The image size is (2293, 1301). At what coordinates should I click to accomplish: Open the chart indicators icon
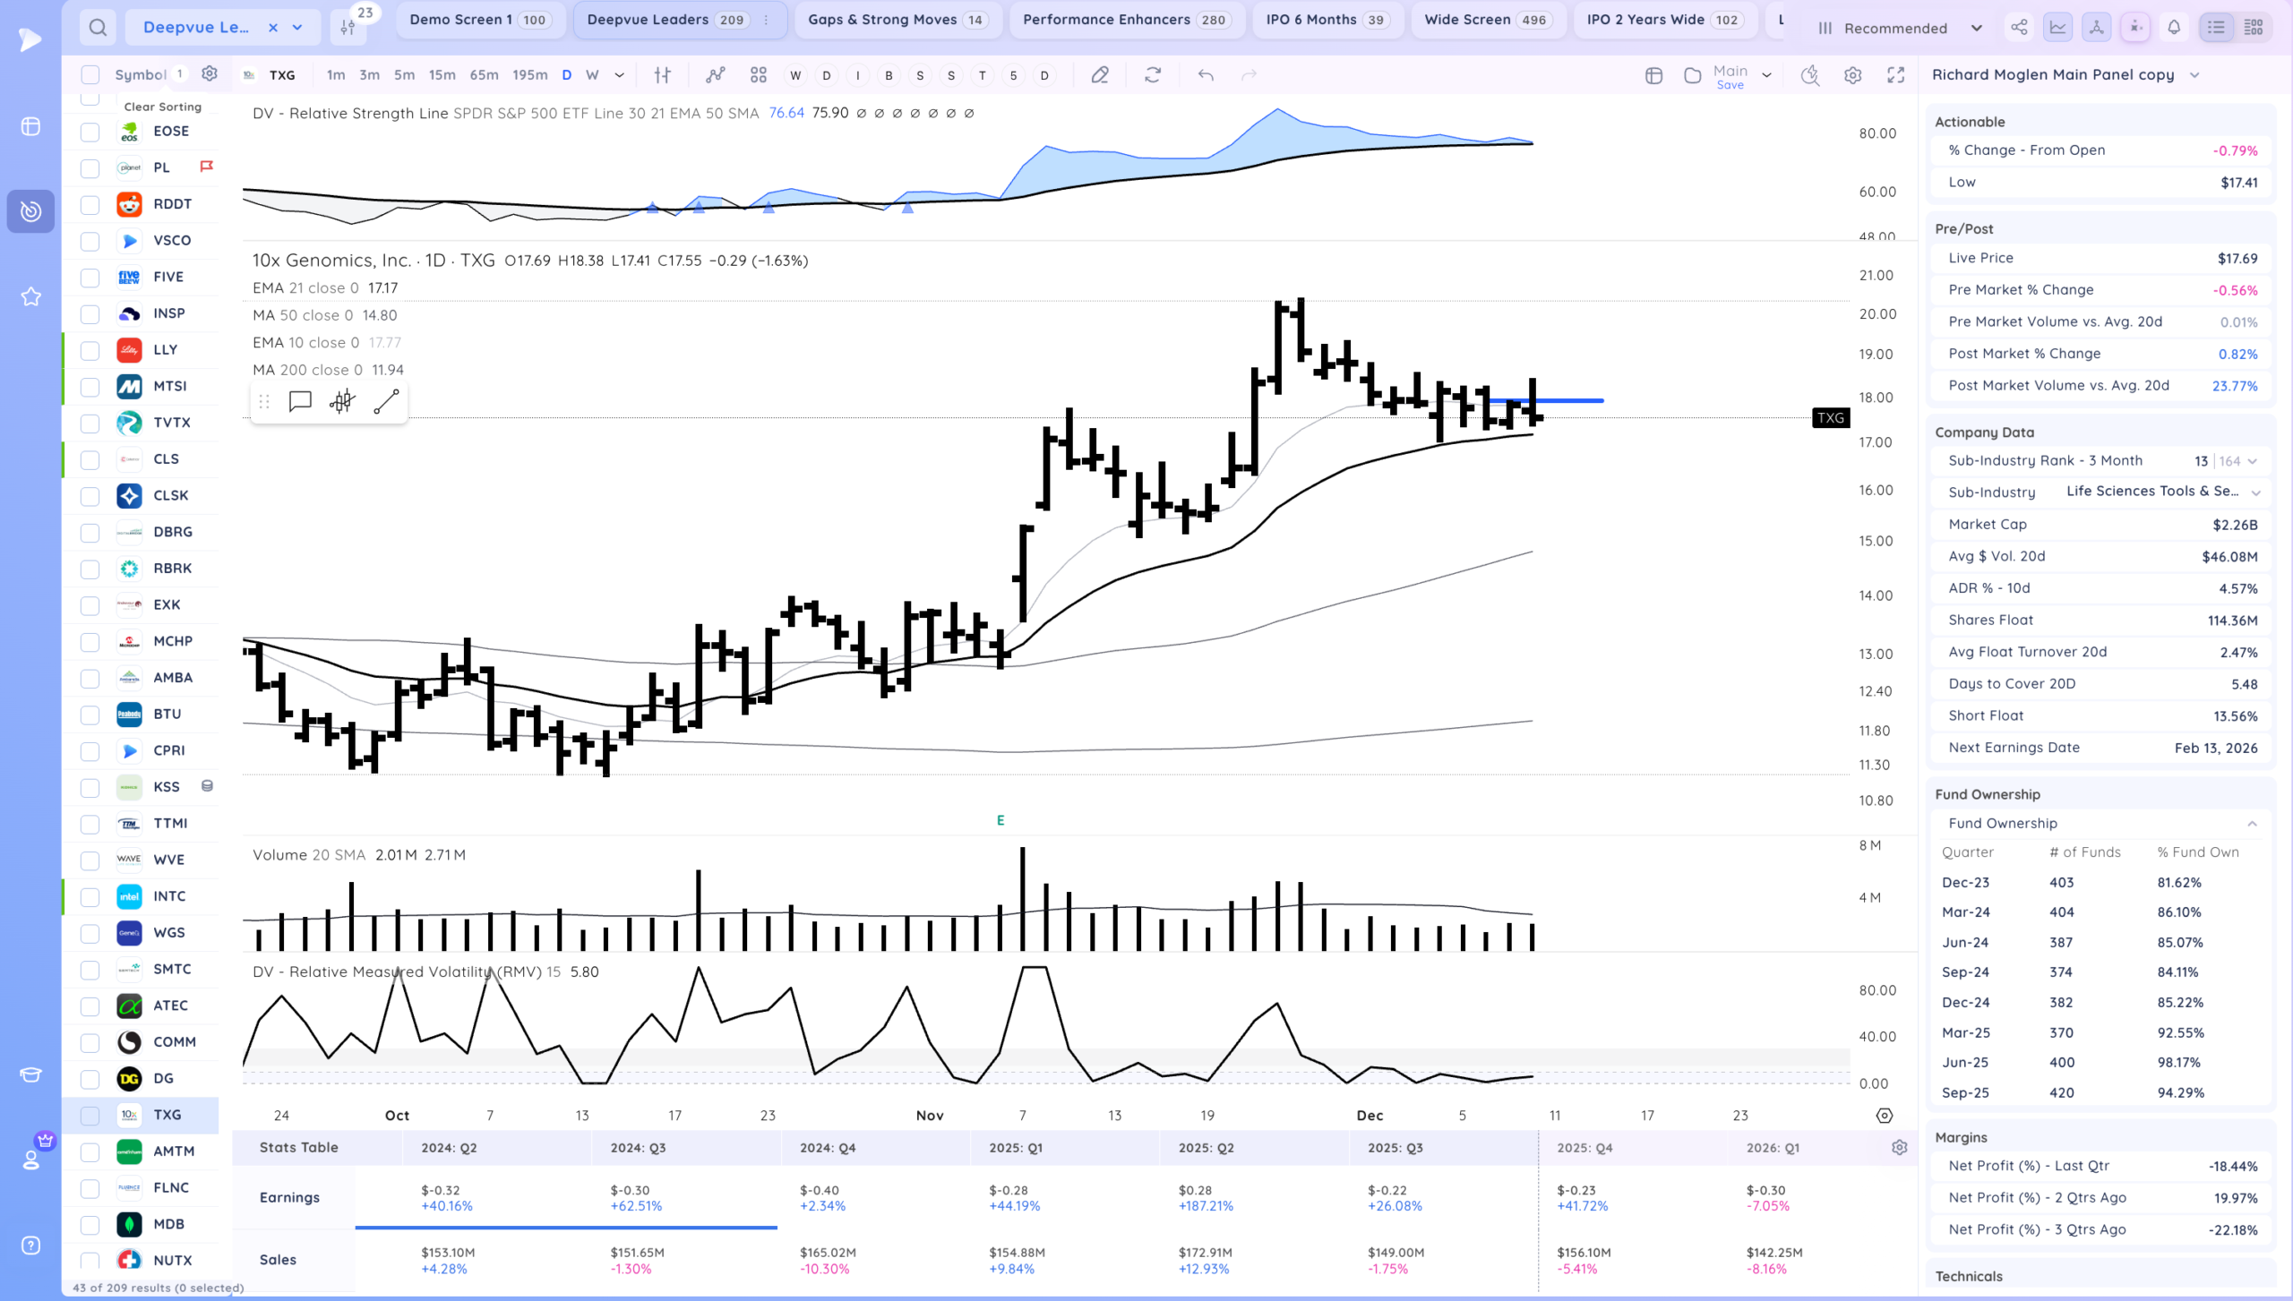pos(715,75)
